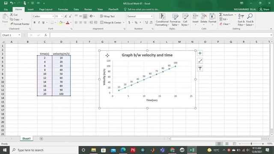
Task: Click the Windows Start button
Action: point(5,150)
